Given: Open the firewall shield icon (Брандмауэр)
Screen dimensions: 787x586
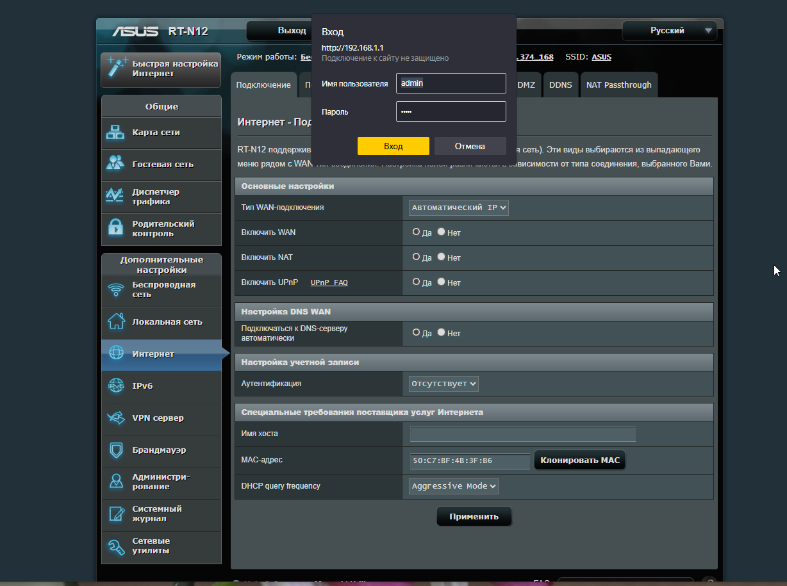Looking at the screenshot, I should point(115,450).
